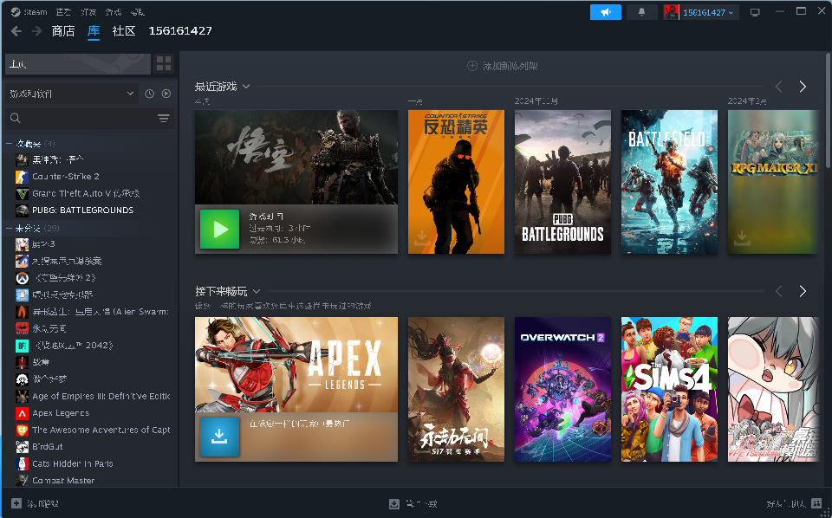This screenshot has width=832, height=518.
Task: Open the Overwatch 2 cover thumbnail
Action: click(x=563, y=389)
